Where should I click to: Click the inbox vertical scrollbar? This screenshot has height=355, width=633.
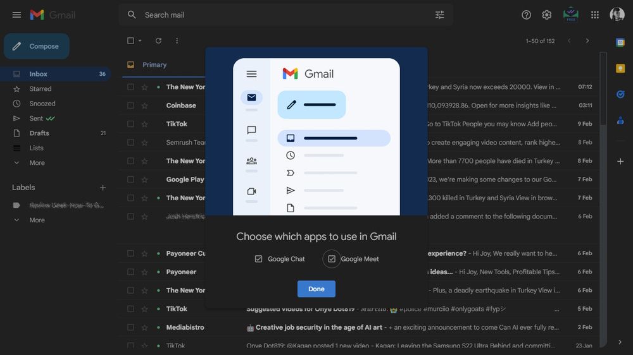tap(603, 88)
